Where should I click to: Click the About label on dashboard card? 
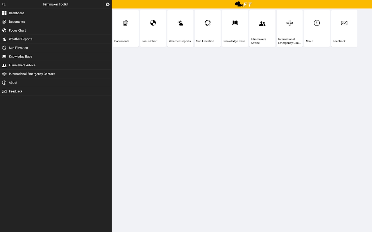(x=310, y=41)
